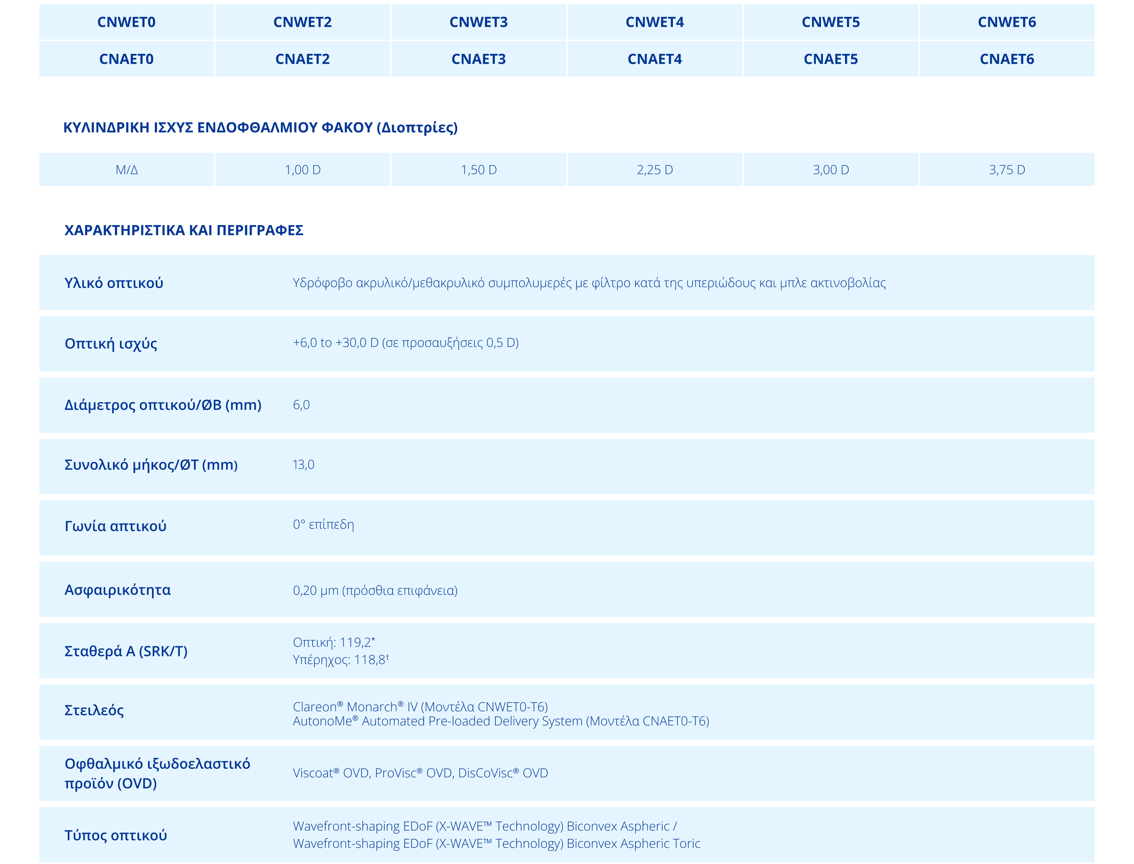
Task: Select the CNAET5 model code
Action: [830, 59]
